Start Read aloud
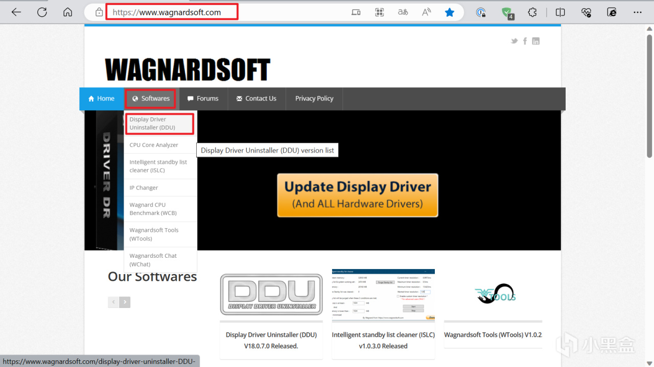 coord(426,12)
